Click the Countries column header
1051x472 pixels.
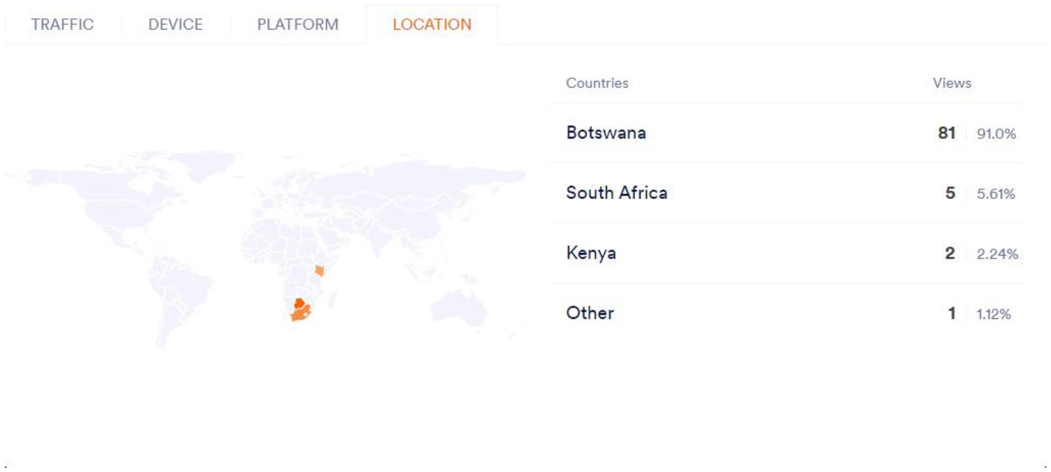[597, 83]
